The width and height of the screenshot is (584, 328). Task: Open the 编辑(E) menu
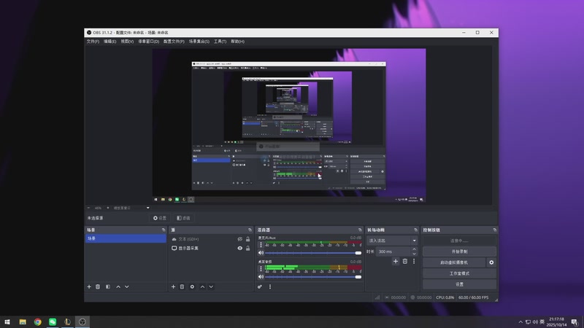pos(110,42)
